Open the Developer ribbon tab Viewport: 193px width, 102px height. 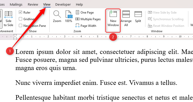click(63, 5)
